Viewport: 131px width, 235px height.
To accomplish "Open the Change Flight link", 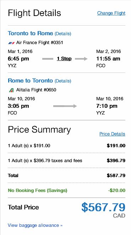I will click(111, 13).
